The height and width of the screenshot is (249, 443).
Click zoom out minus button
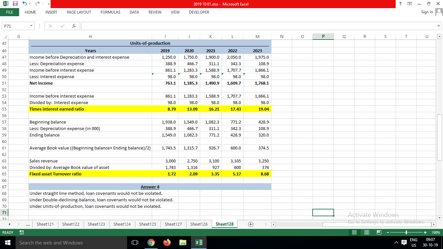[x=387, y=232]
